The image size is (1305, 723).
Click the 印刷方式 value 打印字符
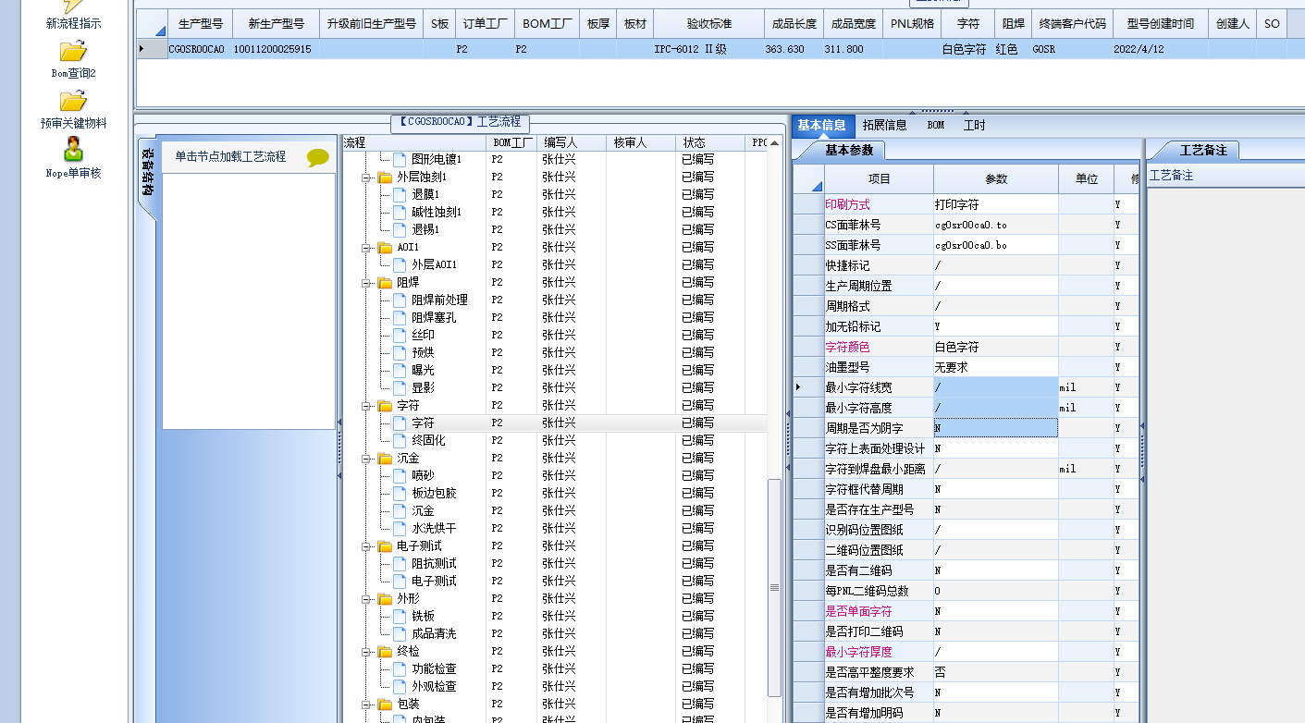[956, 204]
